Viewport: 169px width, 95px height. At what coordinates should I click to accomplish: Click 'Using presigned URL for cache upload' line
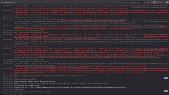pos(26,85)
